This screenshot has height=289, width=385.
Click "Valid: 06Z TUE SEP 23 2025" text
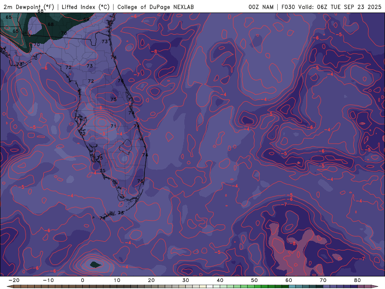coord(340,7)
